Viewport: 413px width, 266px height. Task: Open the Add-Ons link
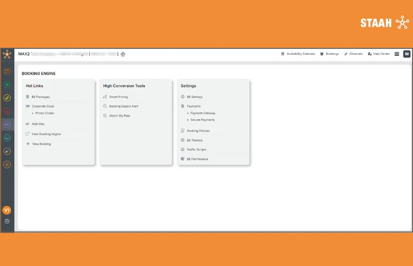[38, 124]
